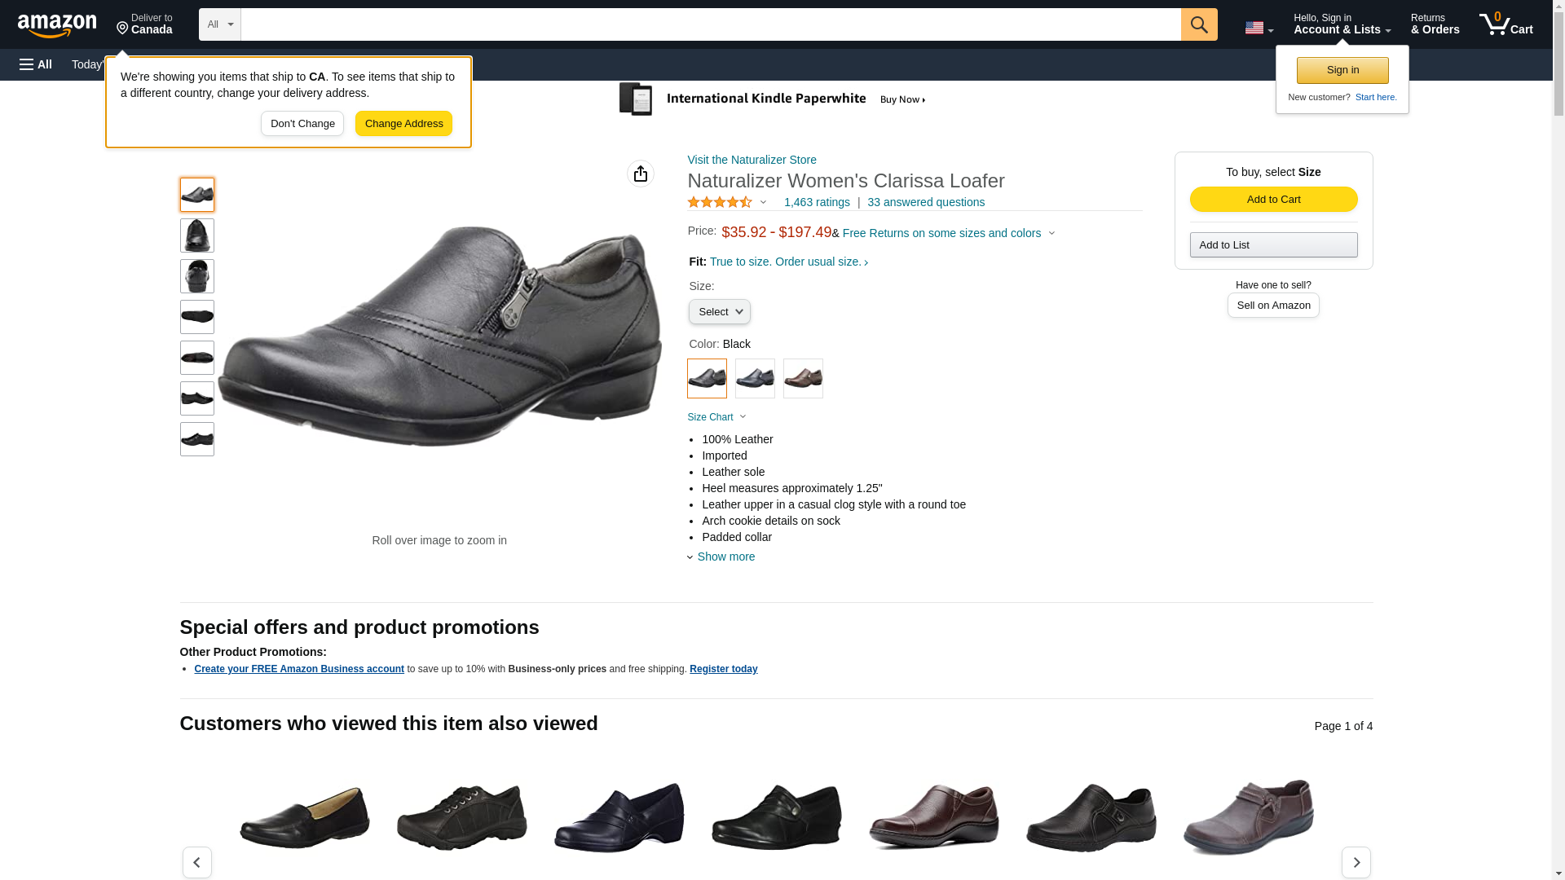Click the share icon on product image
This screenshot has height=880, width=1565.
tap(641, 174)
